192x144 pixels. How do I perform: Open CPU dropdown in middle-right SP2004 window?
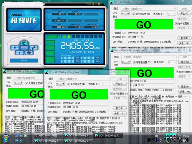pyautogui.click(x=126, y=62)
